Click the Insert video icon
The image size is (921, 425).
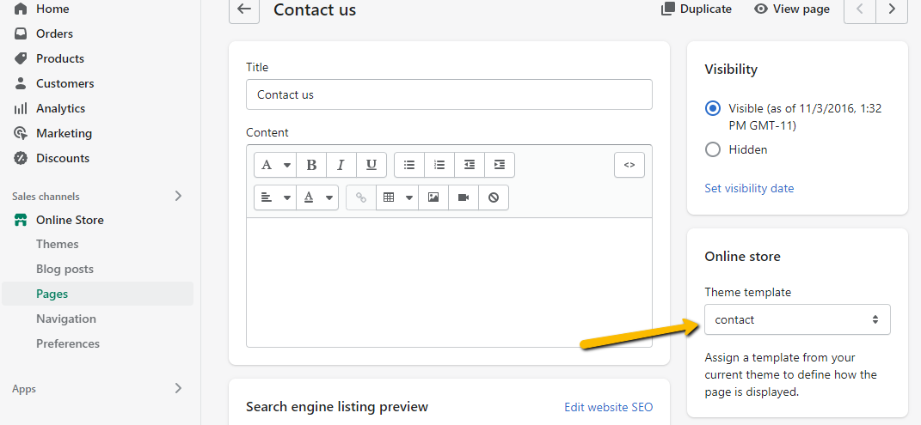pos(464,197)
